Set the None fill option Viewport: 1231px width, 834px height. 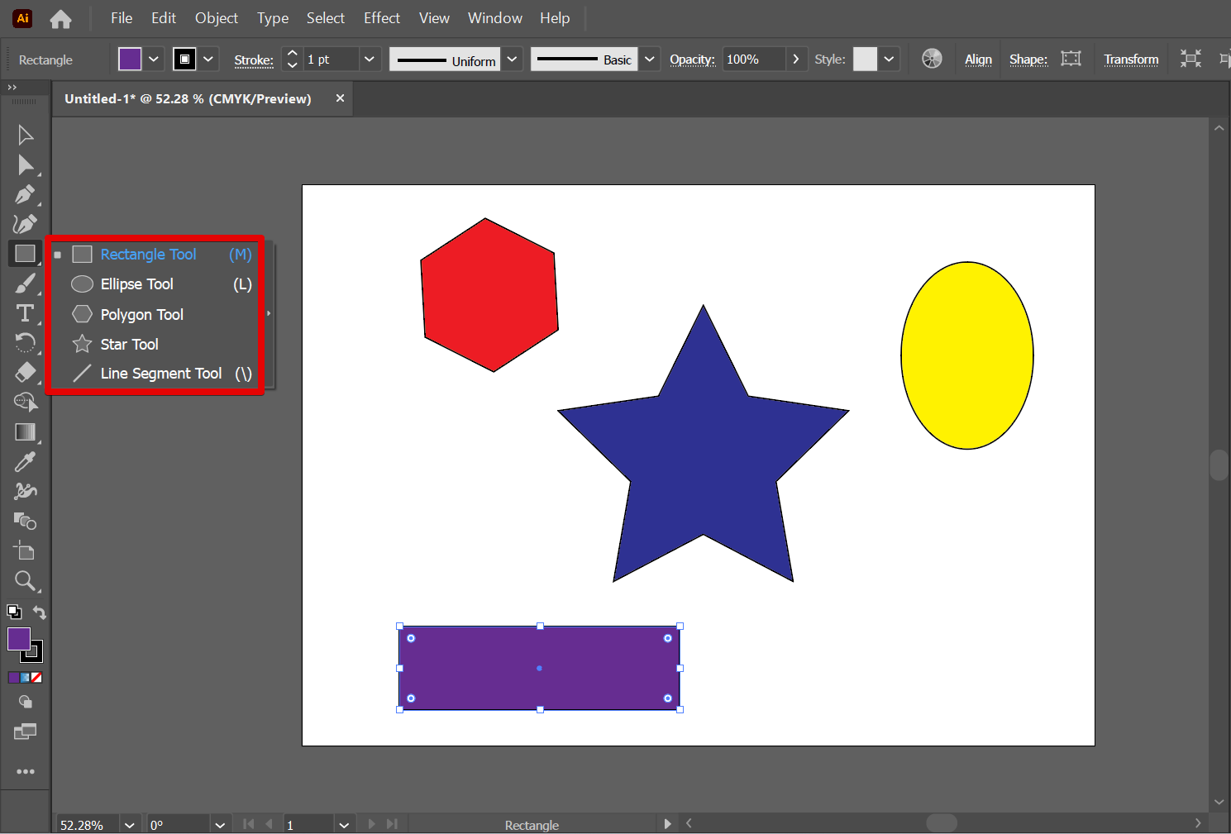click(x=36, y=678)
